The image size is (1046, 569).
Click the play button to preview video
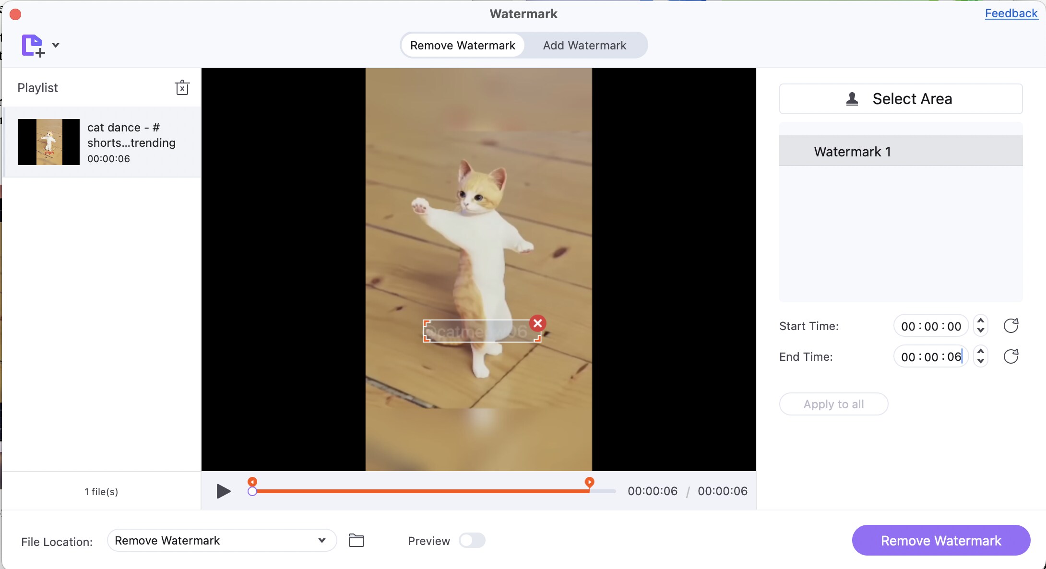click(x=223, y=490)
